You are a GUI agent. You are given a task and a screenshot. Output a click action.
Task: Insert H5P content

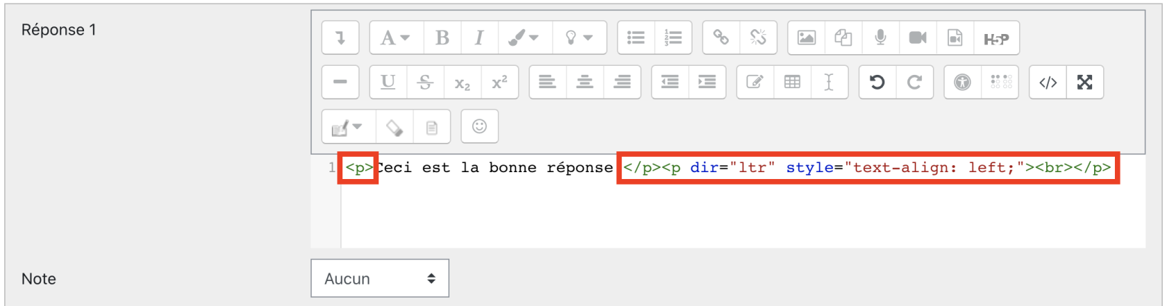[996, 38]
